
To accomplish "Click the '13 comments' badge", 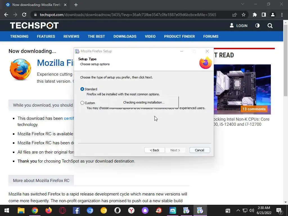I will 254,109.
